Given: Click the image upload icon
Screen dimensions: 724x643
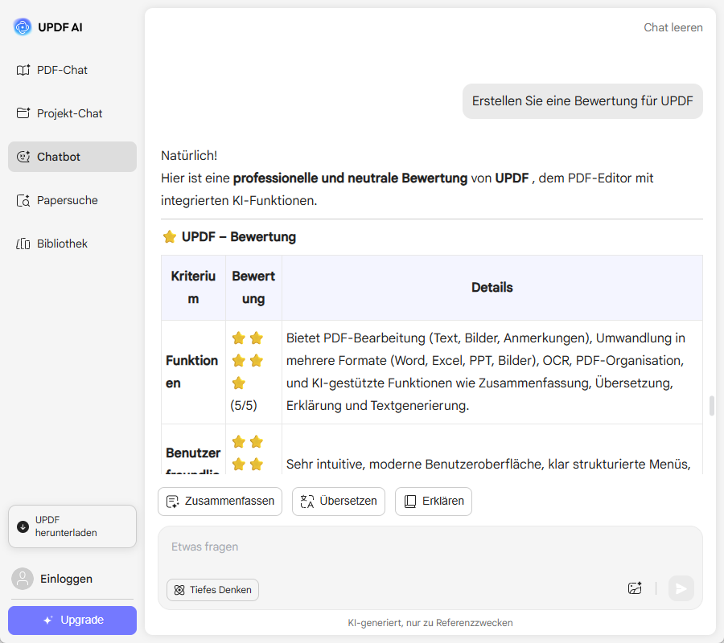Looking at the screenshot, I should point(635,588).
